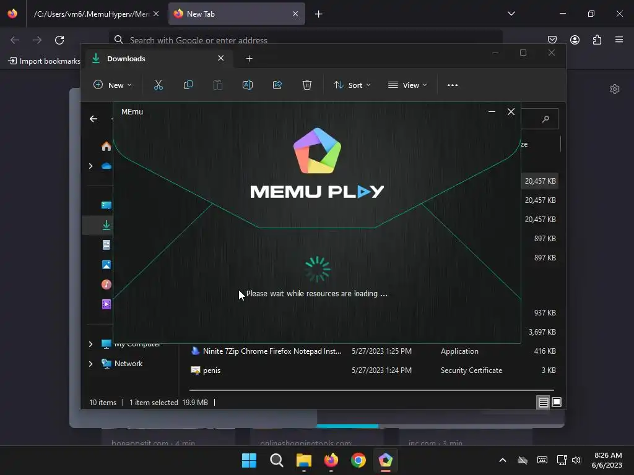This screenshot has width=634, height=475.
Task: Select the MemuHyperv file tab in Firefox
Action: [93, 14]
